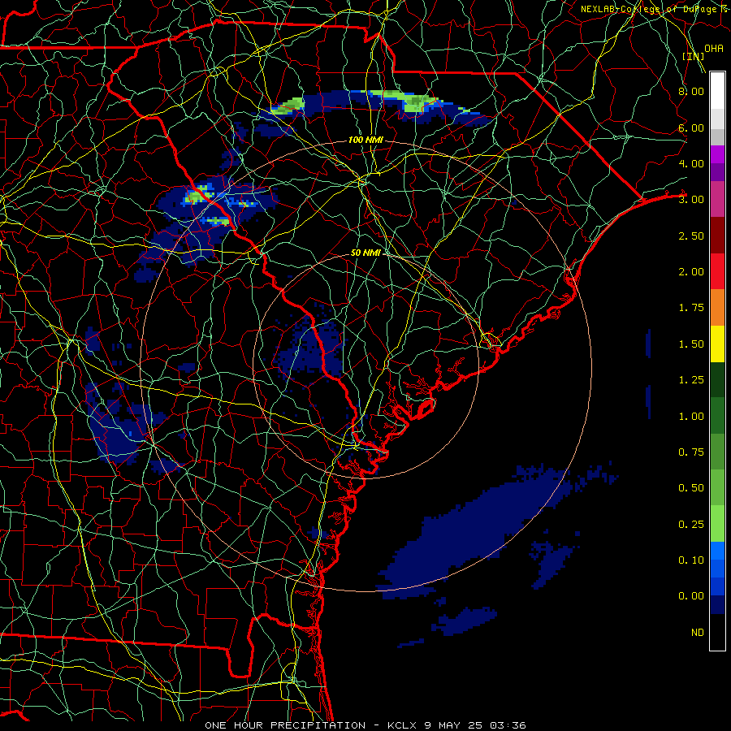Click the 1.50 legend value
Image resolution: width=731 pixels, height=731 pixels.
coord(691,344)
